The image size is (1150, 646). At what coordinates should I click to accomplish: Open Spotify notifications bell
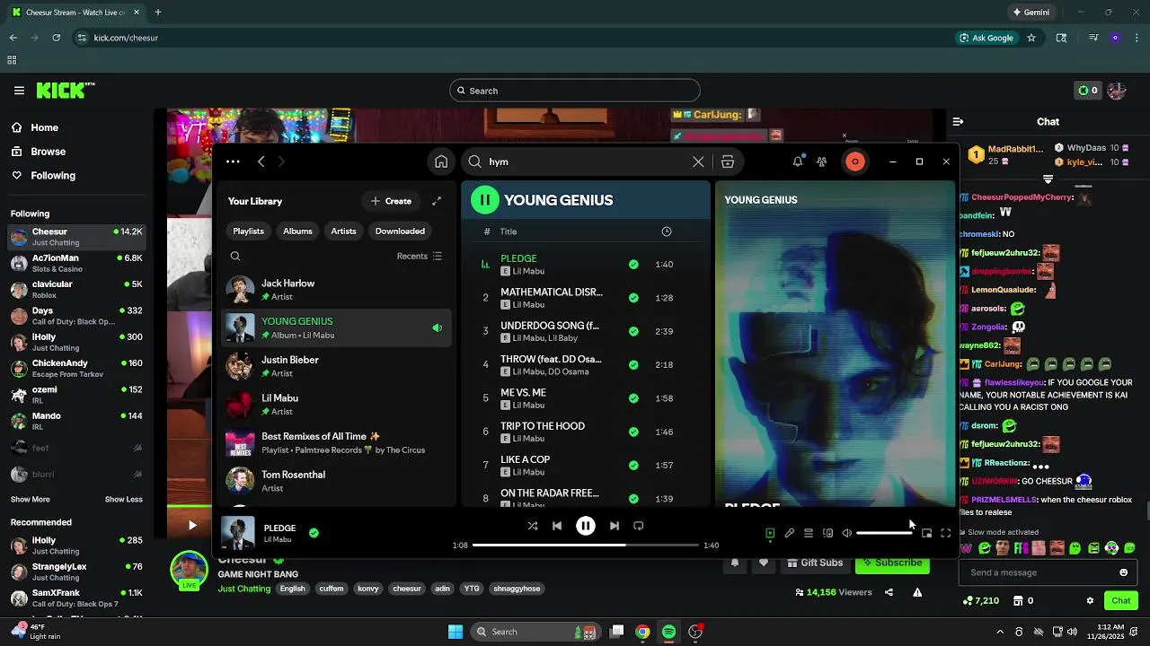pos(797,161)
